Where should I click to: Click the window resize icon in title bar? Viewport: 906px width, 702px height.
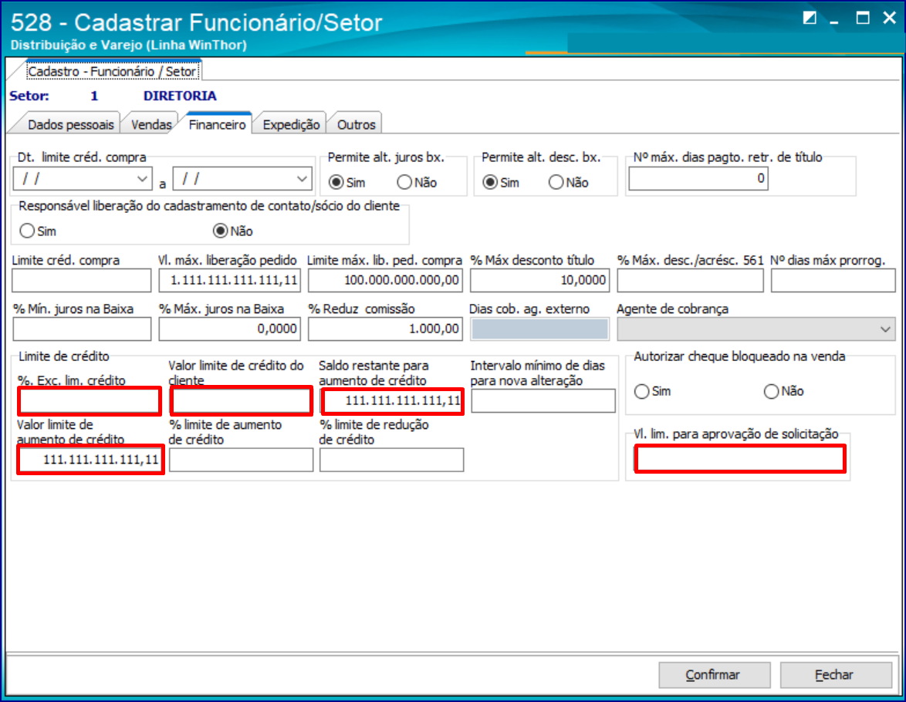(x=810, y=18)
